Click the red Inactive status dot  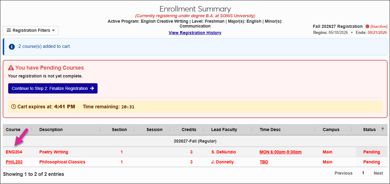coord(367,26)
